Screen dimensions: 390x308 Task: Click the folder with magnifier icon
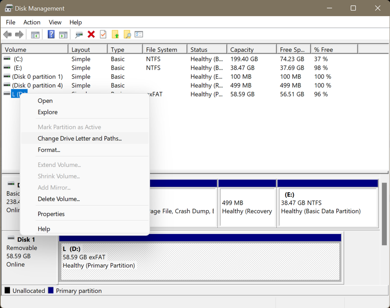coord(127,34)
